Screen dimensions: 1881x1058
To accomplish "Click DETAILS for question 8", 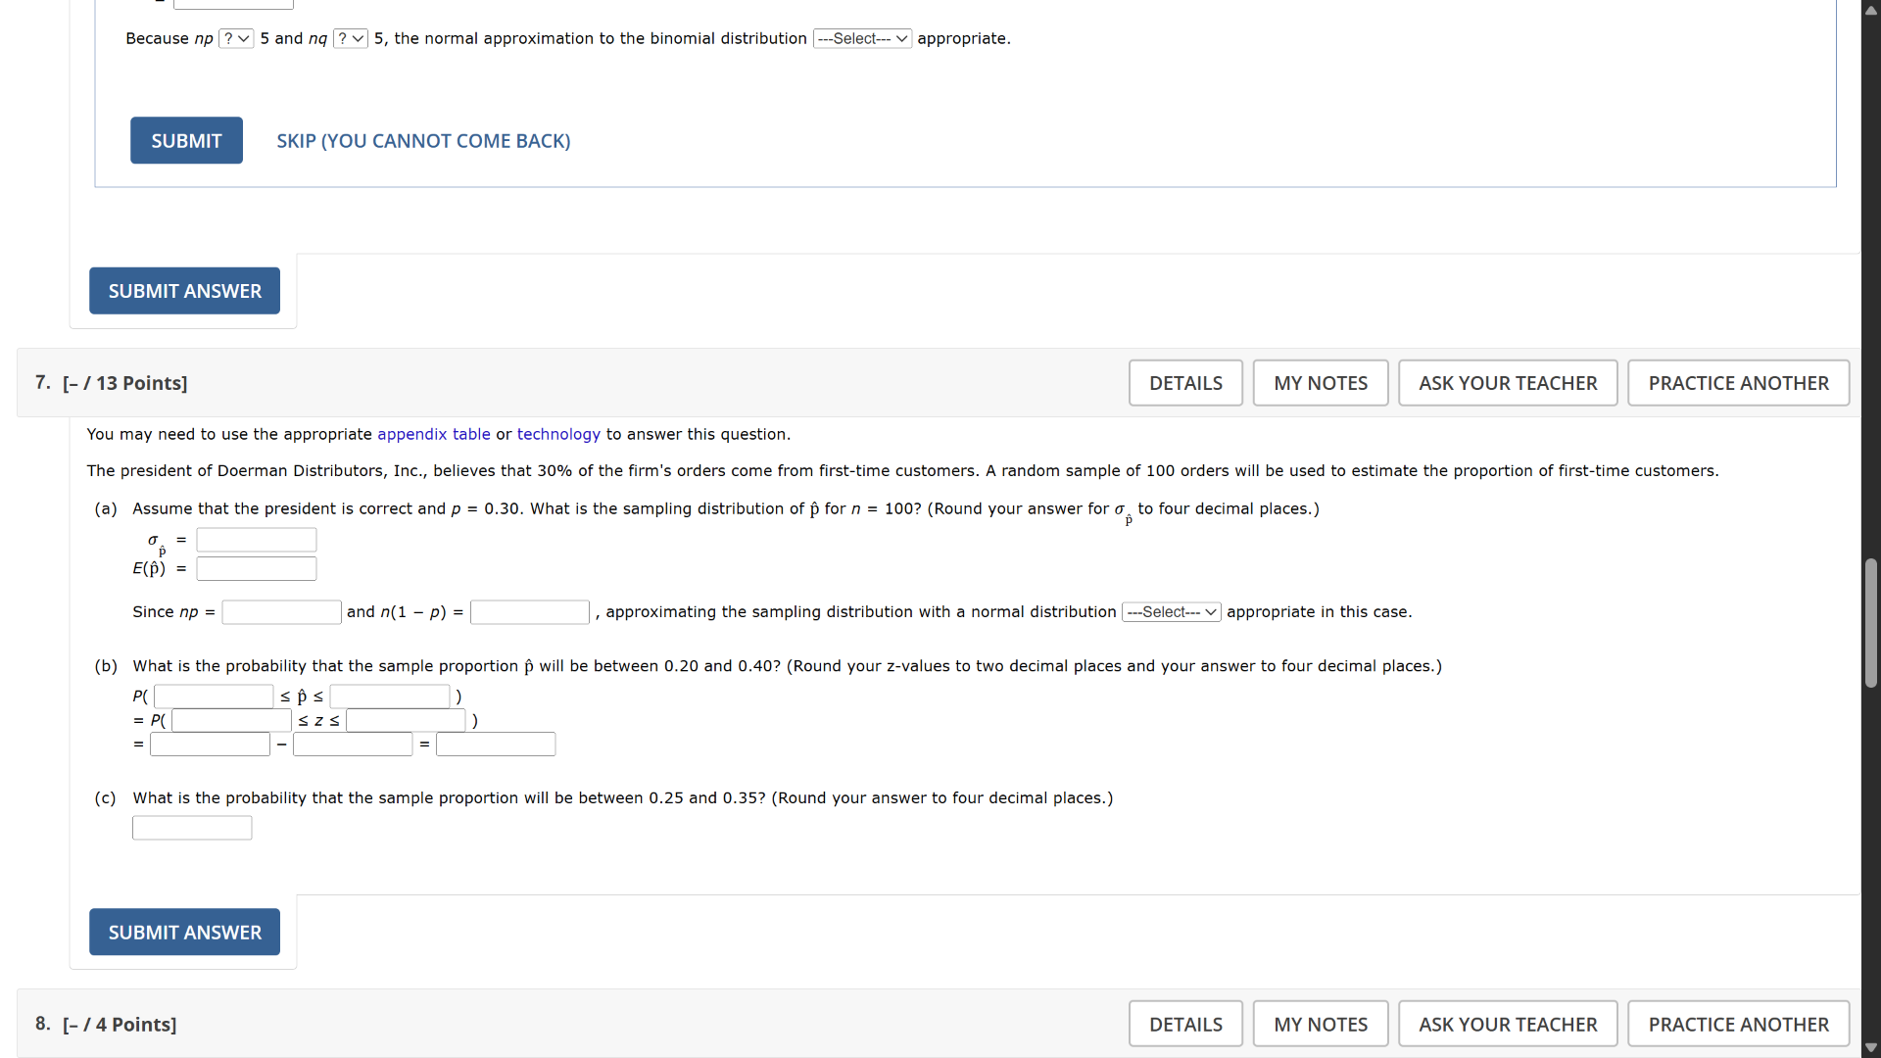I will (1185, 1023).
